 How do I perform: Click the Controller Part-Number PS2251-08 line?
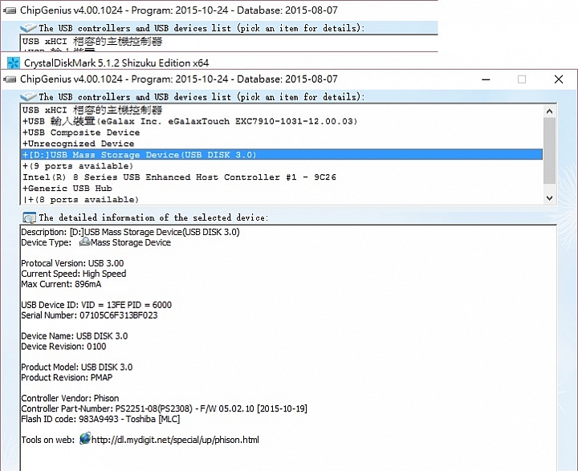tap(165, 408)
